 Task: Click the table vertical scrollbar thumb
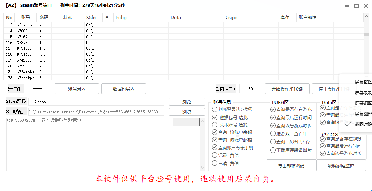367,34
